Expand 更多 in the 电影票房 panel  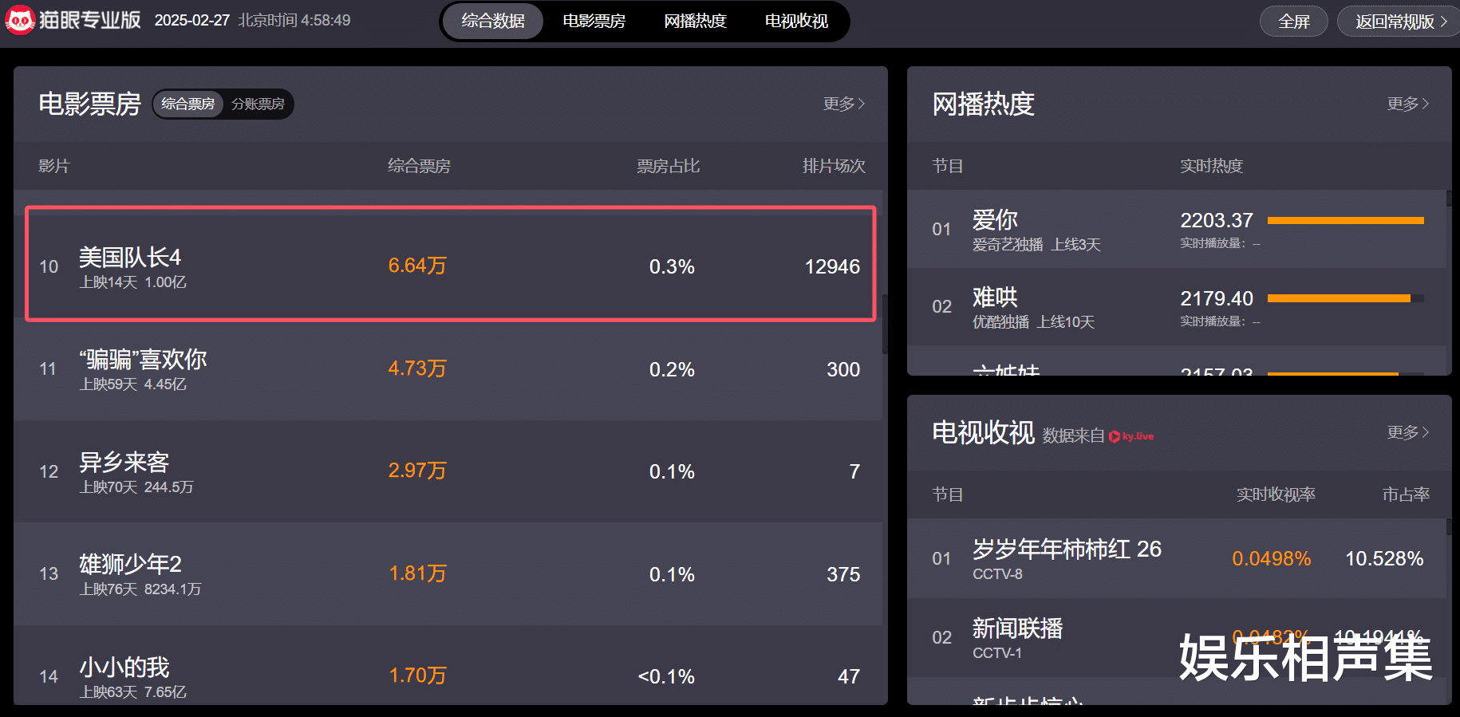pyautogui.click(x=844, y=104)
